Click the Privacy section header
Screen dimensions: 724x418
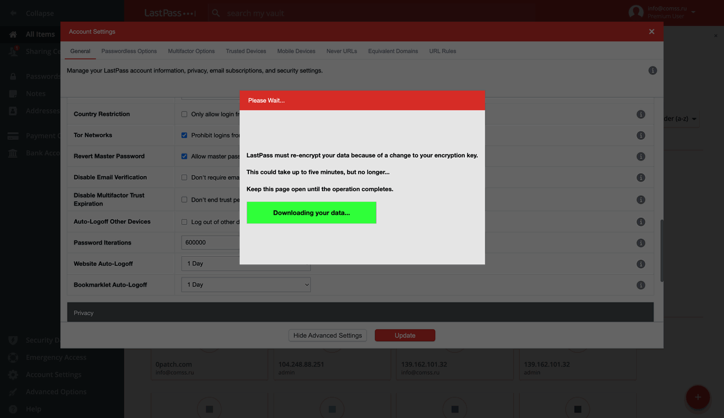(x=360, y=312)
